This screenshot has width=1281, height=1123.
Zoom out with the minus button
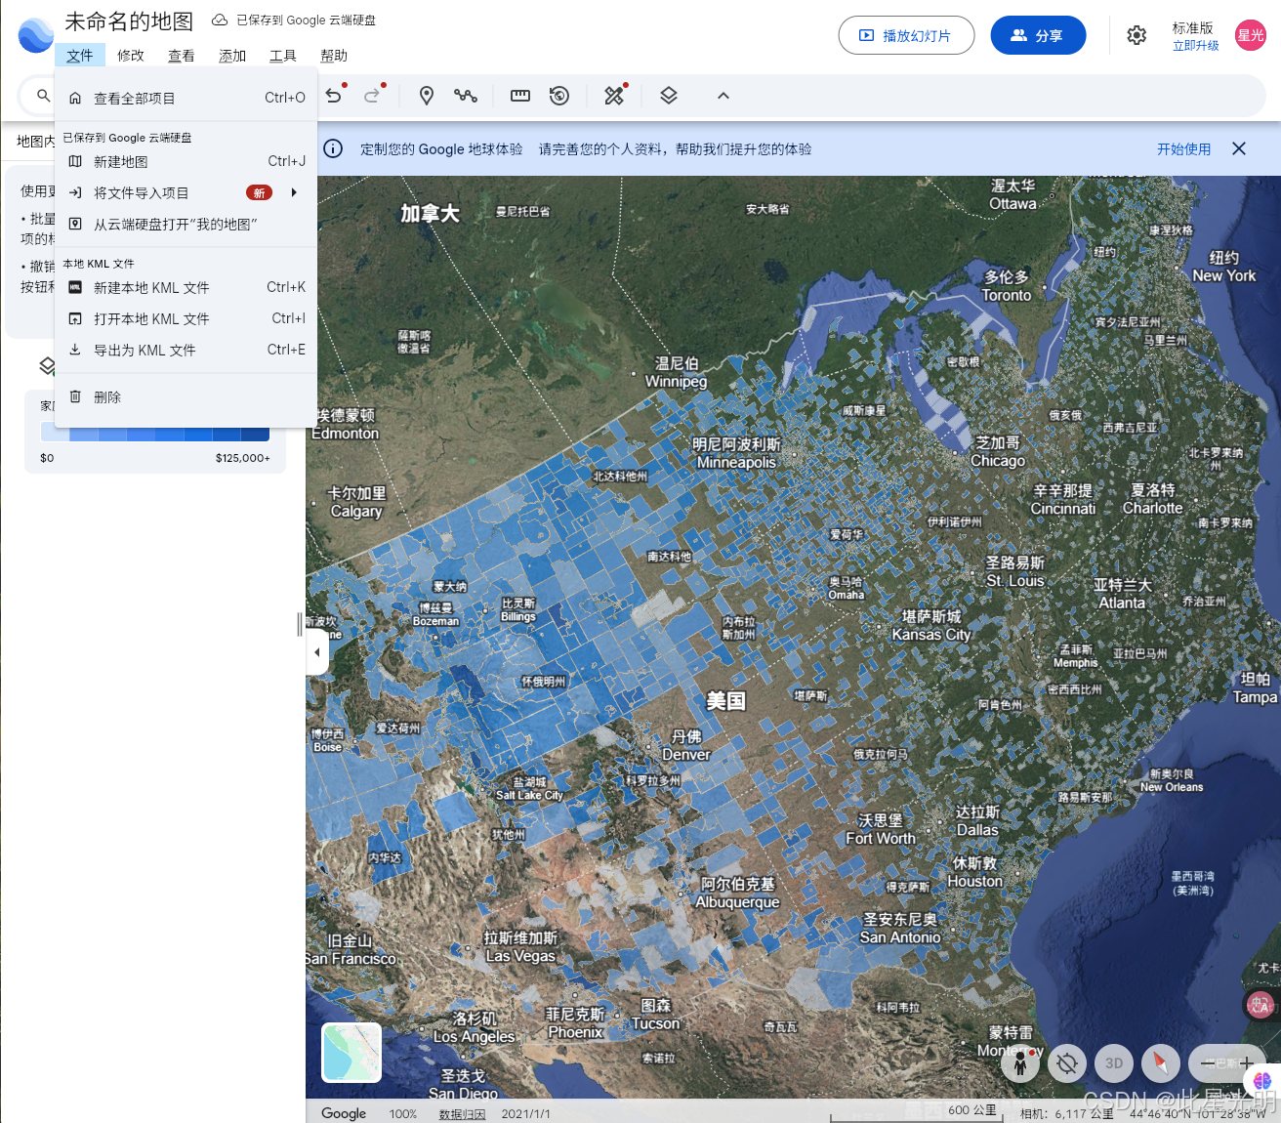pyautogui.click(x=1210, y=1062)
